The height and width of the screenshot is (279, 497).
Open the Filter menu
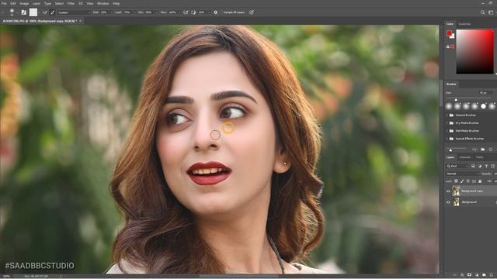tap(71, 3)
